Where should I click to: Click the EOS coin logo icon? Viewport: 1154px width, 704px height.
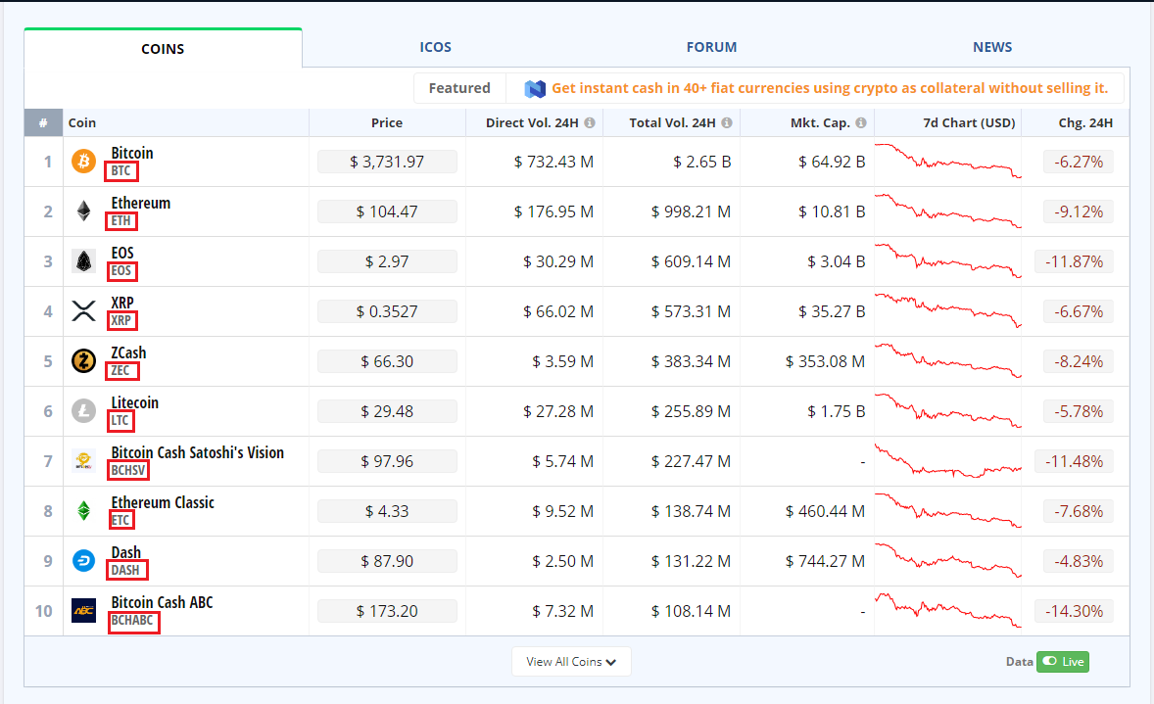[x=84, y=261]
